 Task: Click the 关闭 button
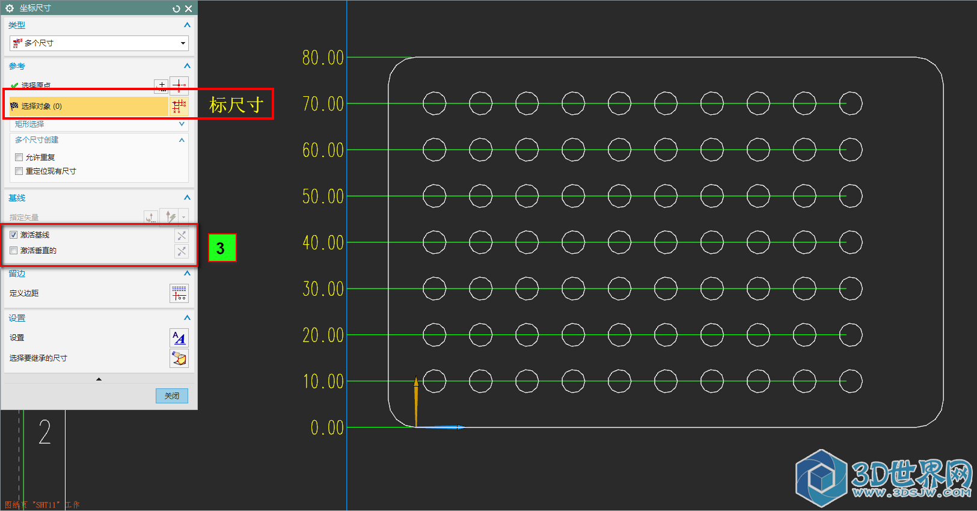(x=172, y=396)
